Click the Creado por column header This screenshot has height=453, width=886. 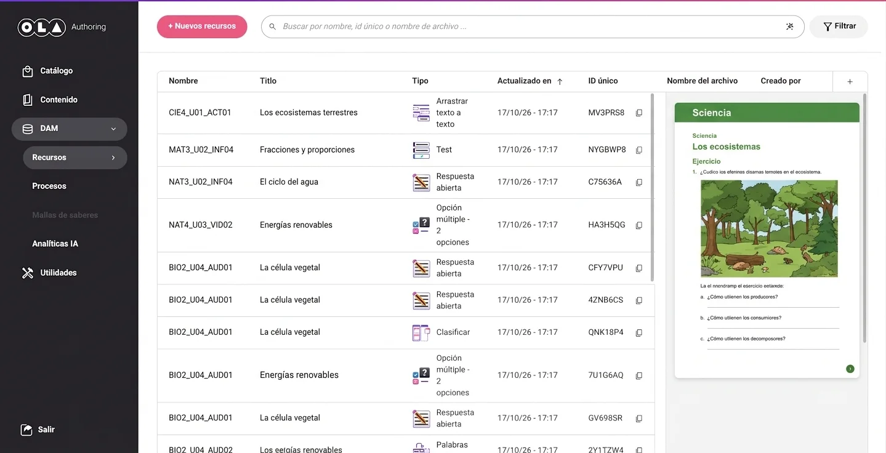pos(781,81)
